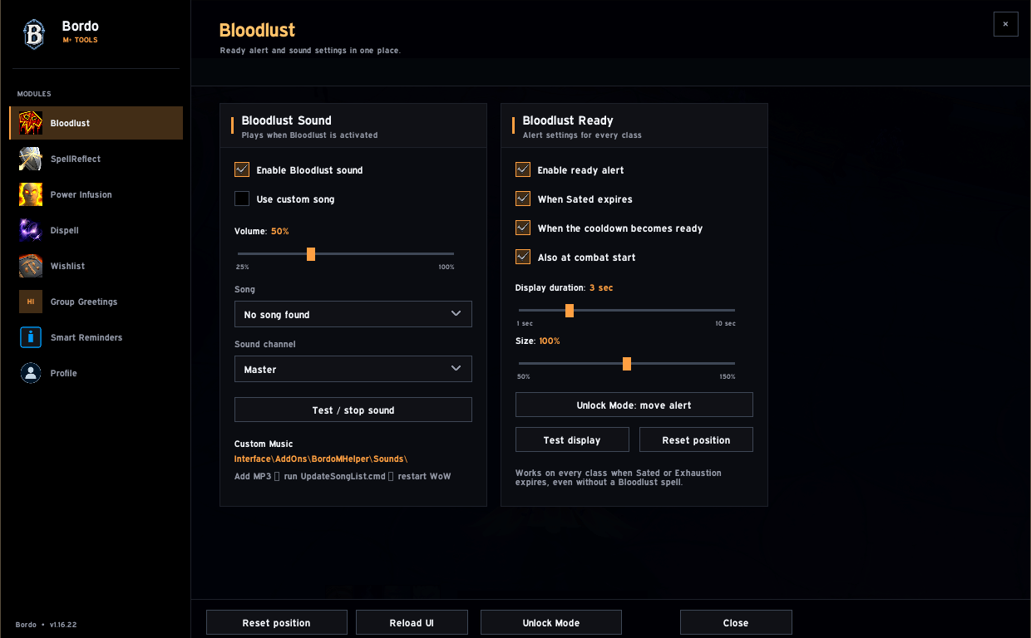Click the Custom Music label
This screenshot has width=1031, height=638.
coord(264,444)
